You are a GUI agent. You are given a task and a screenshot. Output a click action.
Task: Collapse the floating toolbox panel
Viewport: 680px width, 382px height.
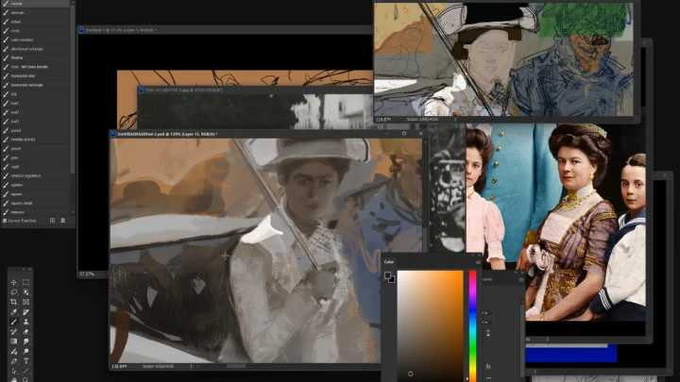pyautogui.click(x=24, y=270)
